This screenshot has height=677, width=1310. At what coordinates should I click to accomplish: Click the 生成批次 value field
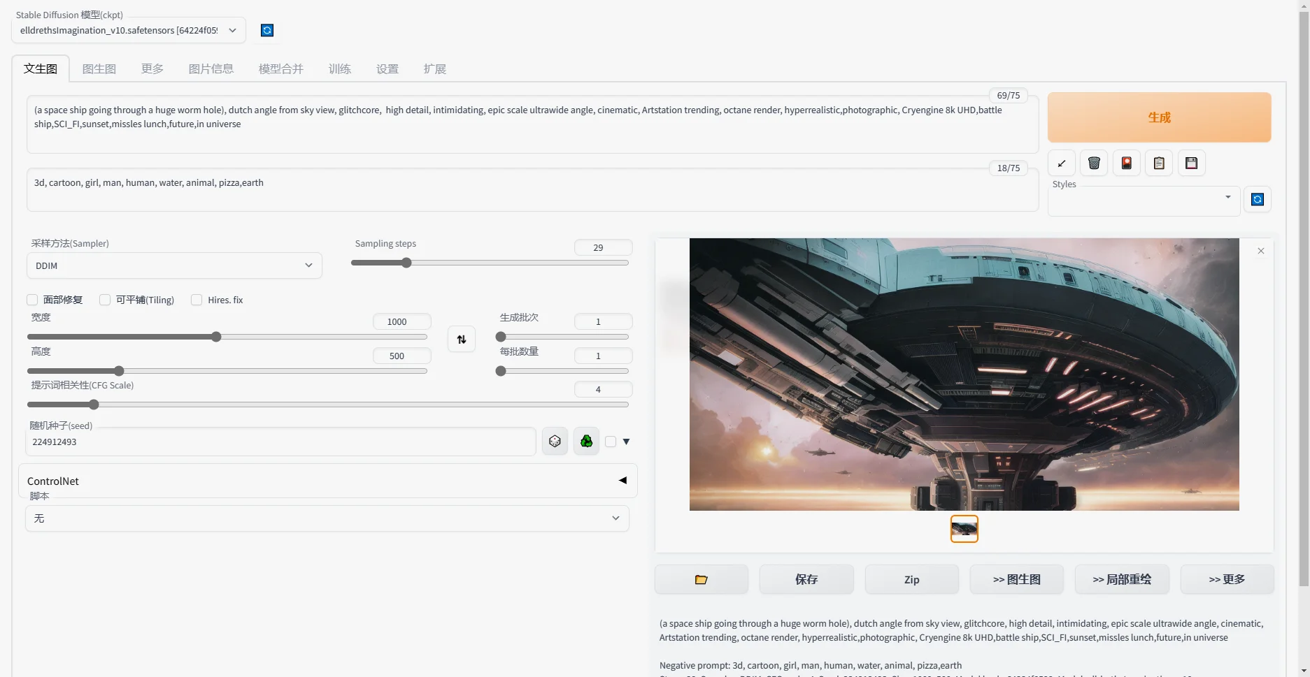tap(603, 321)
